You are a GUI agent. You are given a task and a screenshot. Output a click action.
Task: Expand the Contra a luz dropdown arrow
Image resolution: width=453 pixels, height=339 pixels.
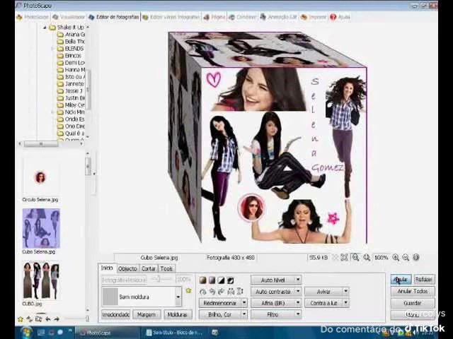tap(346, 303)
